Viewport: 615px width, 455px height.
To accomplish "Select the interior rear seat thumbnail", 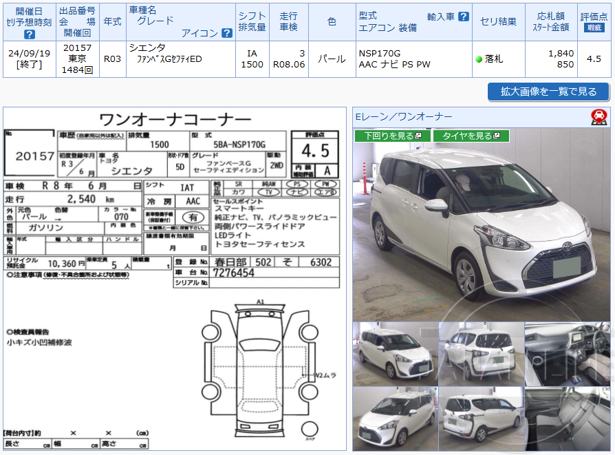I will (568, 418).
